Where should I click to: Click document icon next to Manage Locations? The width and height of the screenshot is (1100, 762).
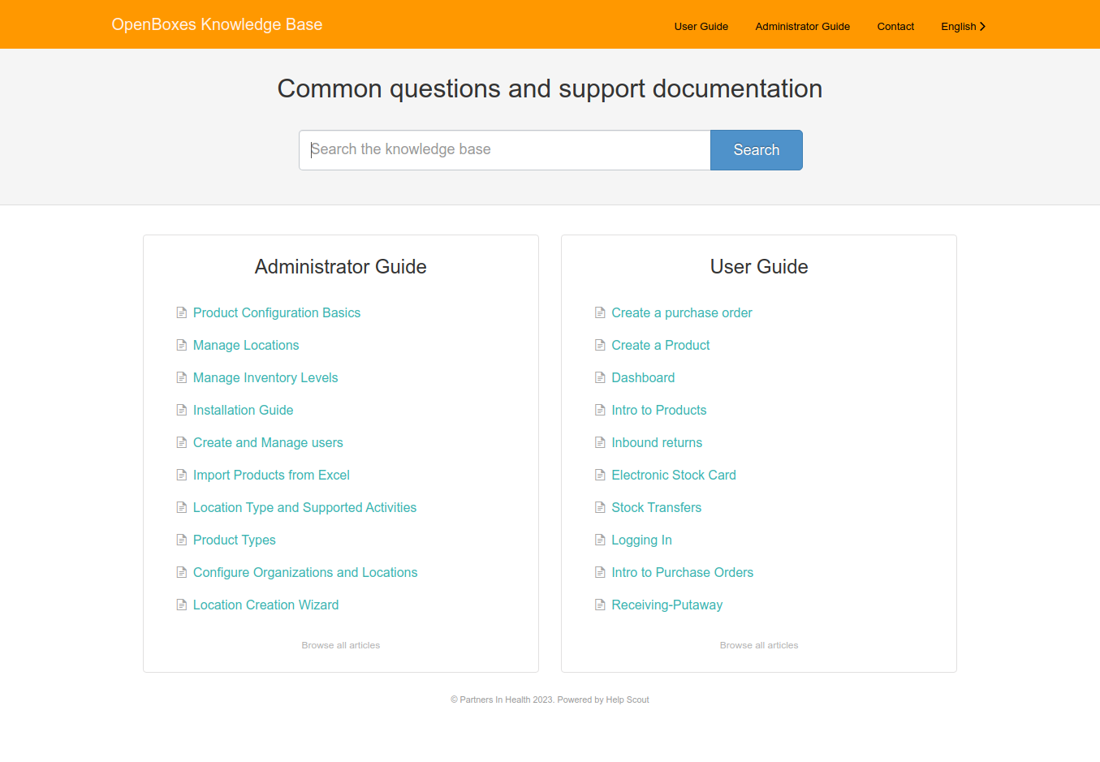182,345
